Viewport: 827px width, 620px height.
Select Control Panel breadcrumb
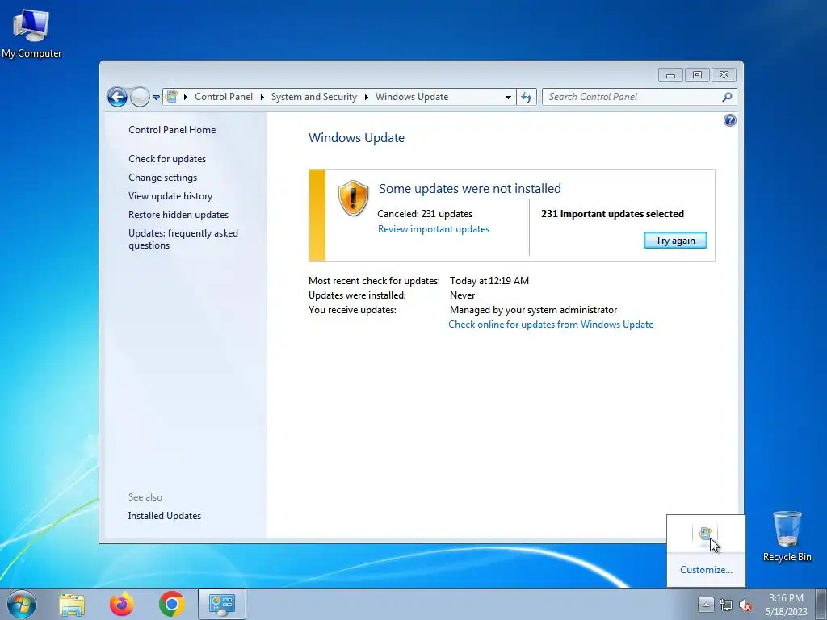click(x=224, y=97)
